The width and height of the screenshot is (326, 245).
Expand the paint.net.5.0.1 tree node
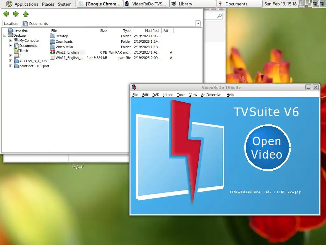point(11,66)
